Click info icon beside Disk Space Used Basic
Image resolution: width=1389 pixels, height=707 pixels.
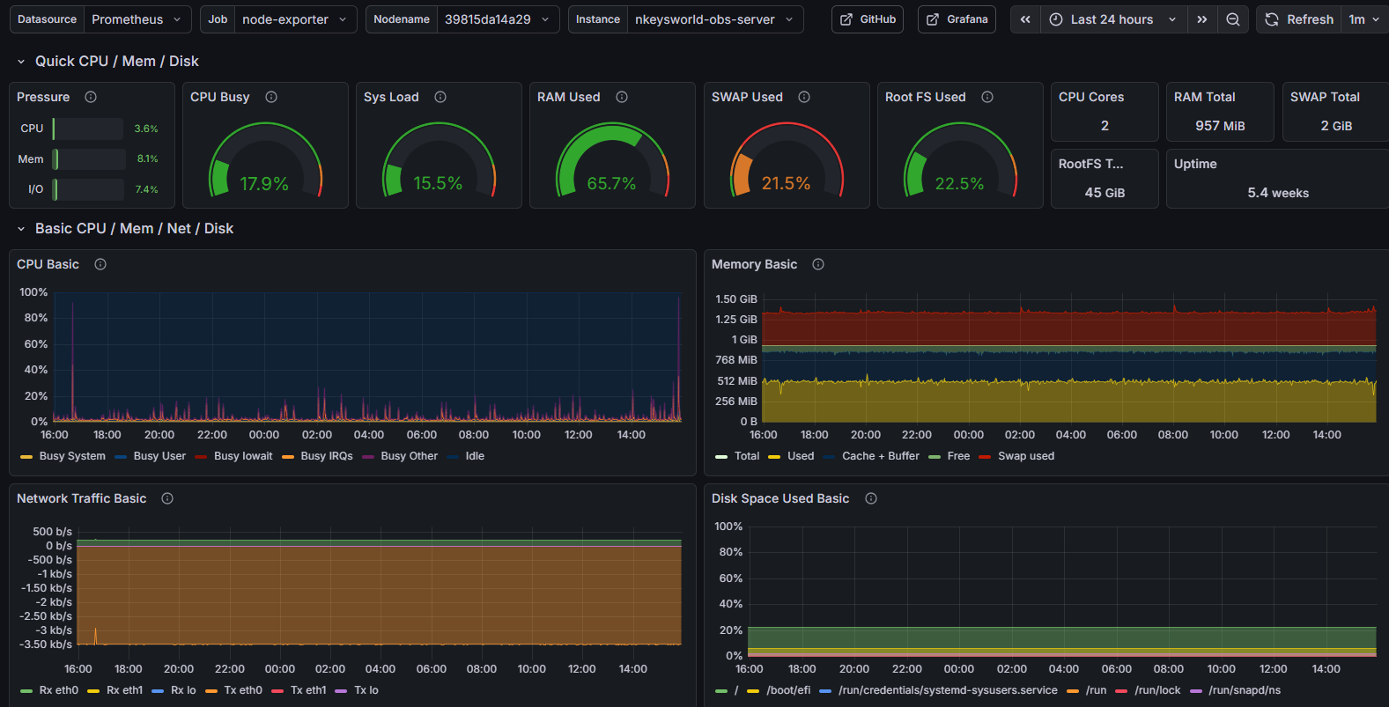(871, 498)
